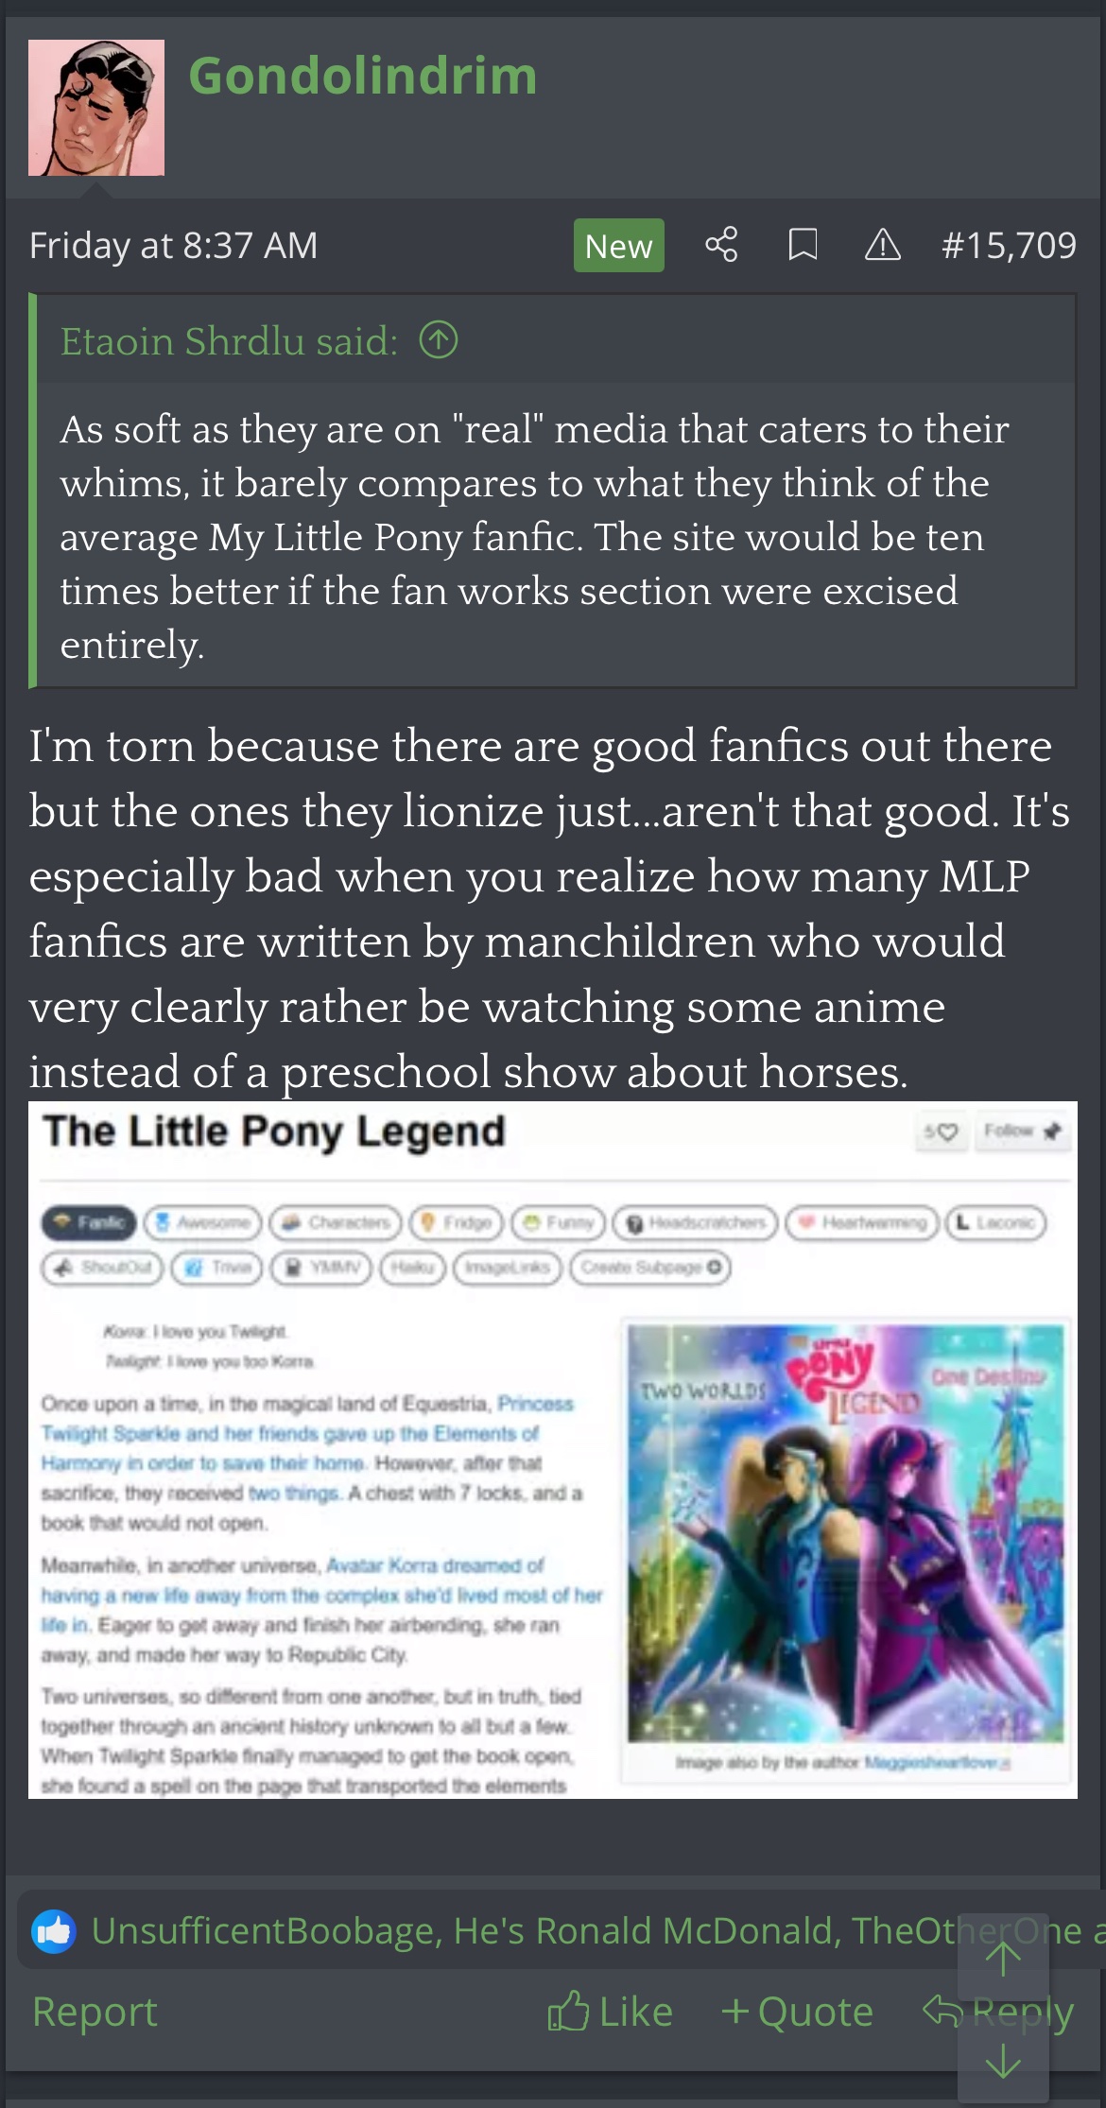The height and width of the screenshot is (2108, 1106).
Task: Open the attached Little Pony Legend screenshot
Action: pos(553,1450)
